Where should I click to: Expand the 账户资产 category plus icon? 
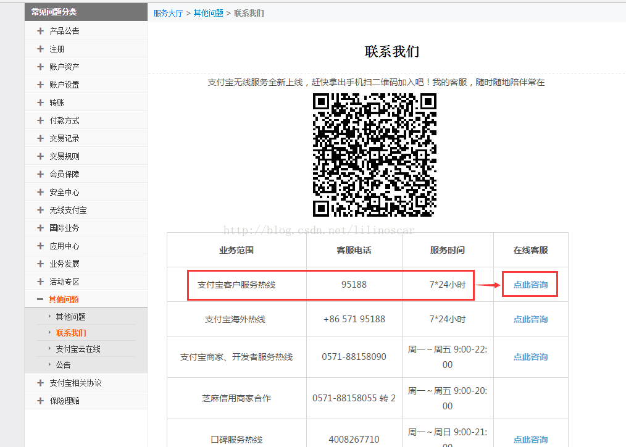click(x=40, y=67)
